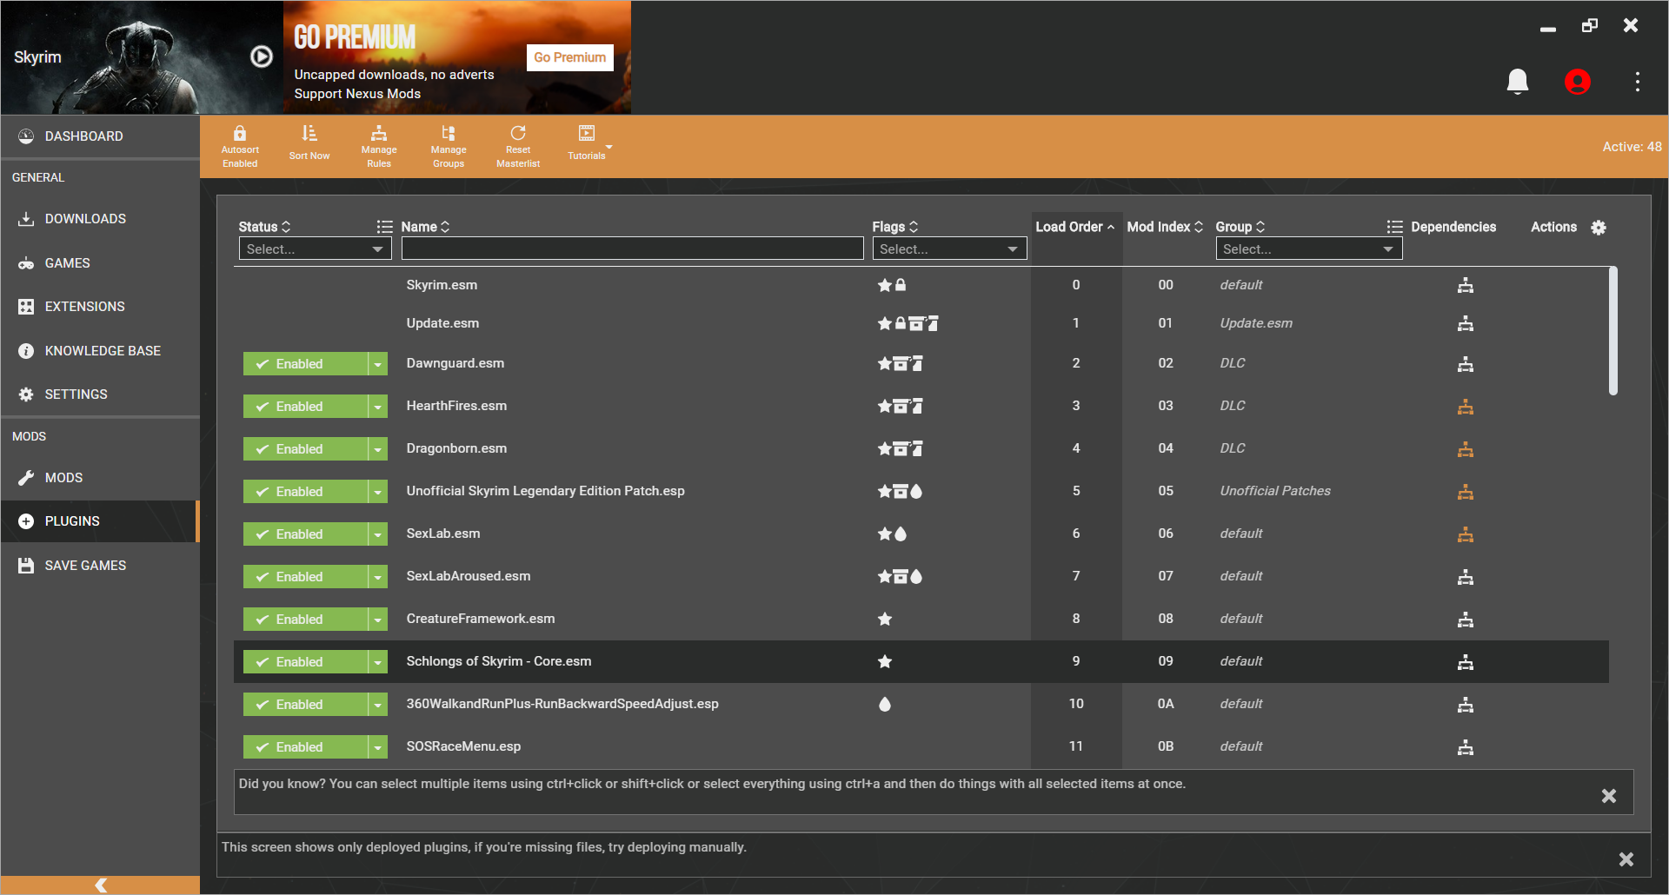Click the Go Premium button
The width and height of the screenshot is (1669, 895).
(x=570, y=57)
